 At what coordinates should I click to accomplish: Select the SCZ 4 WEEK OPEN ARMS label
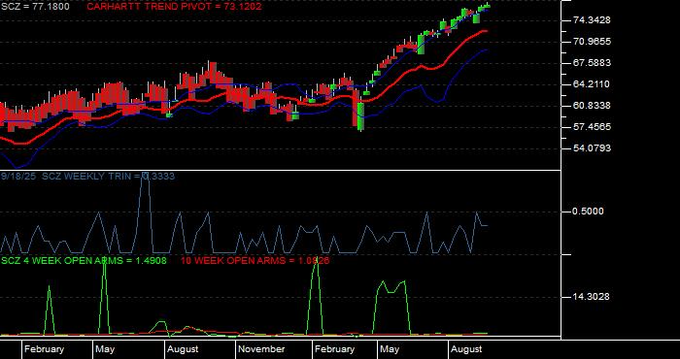[84, 261]
